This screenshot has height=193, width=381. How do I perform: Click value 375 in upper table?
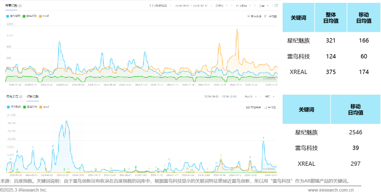tap(331, 72)
